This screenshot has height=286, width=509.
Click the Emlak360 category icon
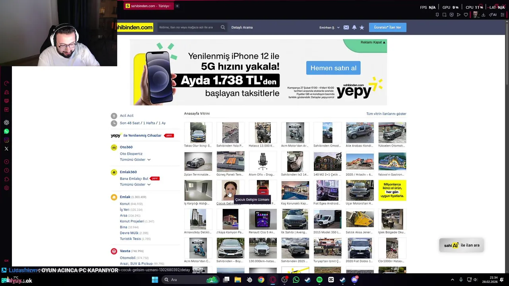coord(114,172)
